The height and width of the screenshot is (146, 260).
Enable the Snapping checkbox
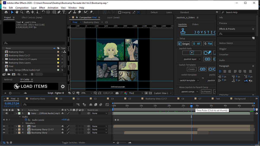tap(119, 12)
